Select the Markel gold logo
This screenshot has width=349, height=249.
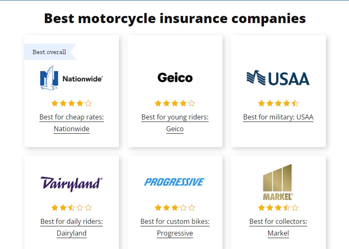point(278,182)
